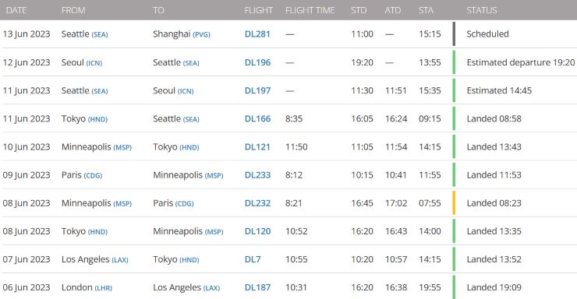Click the STATUS column header
Screen dimensions: 577x299
point(482,10)
